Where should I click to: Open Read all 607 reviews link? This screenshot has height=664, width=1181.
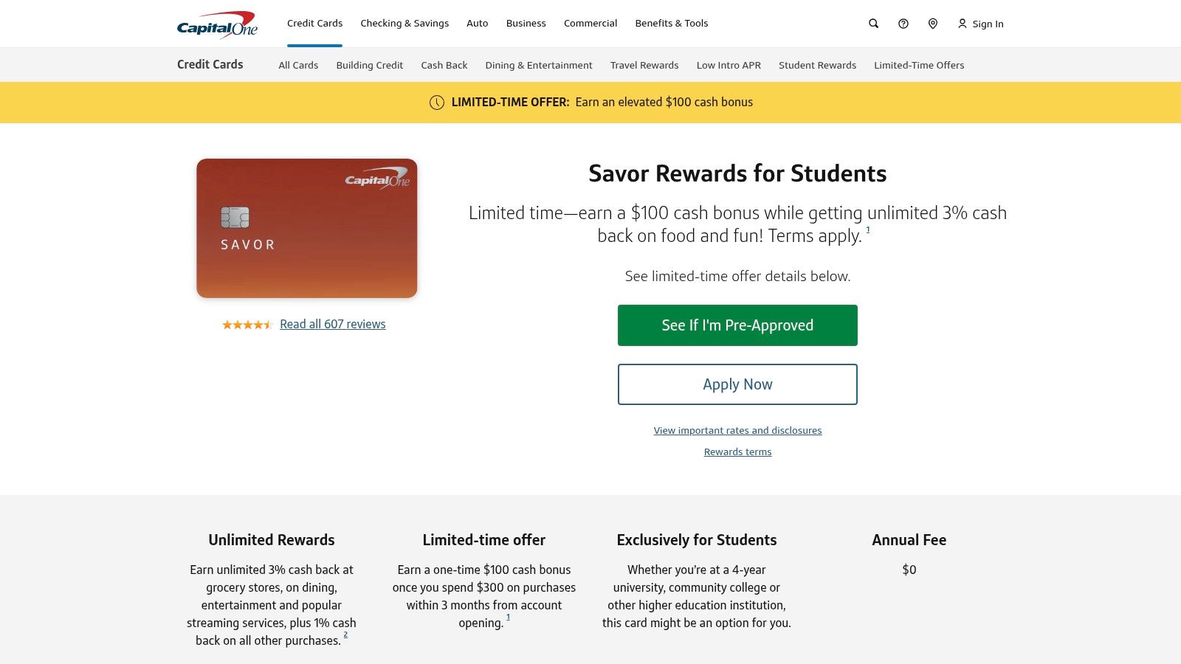(x=333, y=324)
